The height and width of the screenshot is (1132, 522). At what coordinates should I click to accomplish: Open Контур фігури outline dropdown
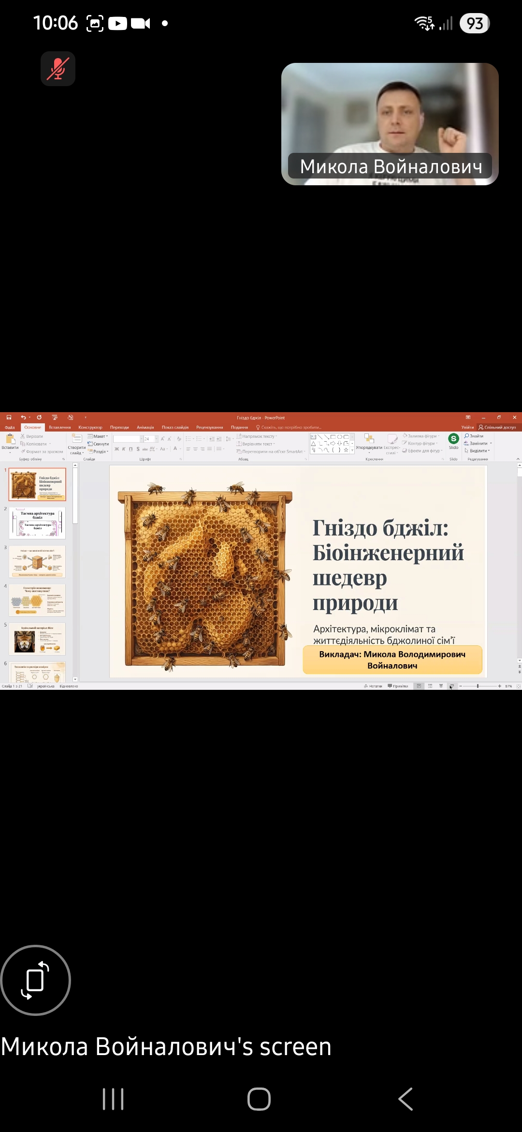[420, 443]
